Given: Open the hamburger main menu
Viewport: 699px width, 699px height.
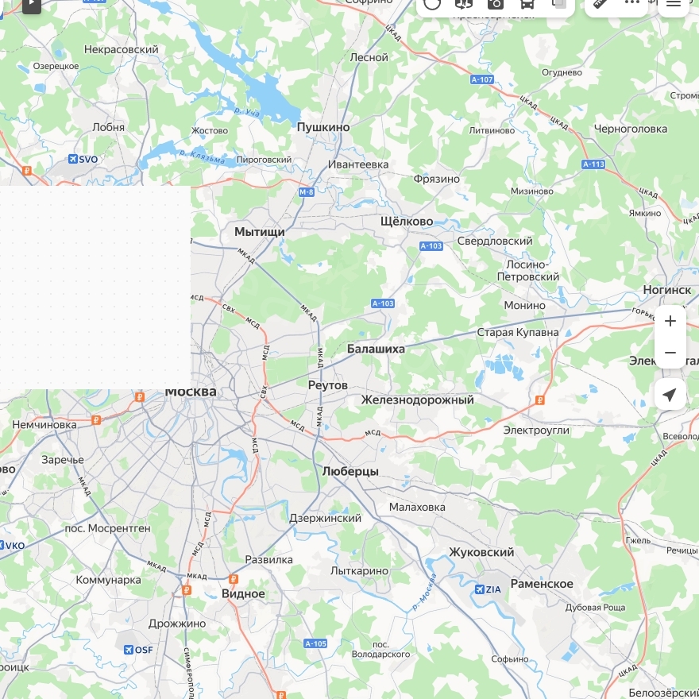Looking at the screenshot, I should [673, 3].
